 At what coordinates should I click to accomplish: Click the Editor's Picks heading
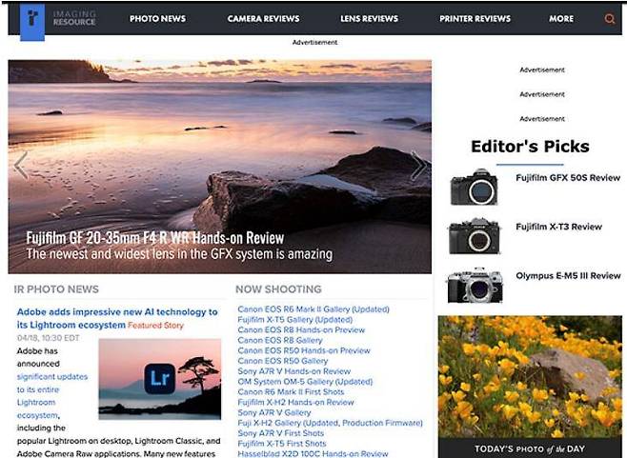click(x=530, y=147)
